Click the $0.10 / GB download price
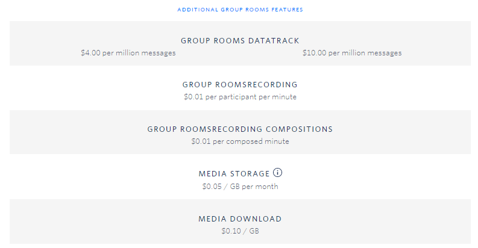478x248 pixels. [241, 231]
